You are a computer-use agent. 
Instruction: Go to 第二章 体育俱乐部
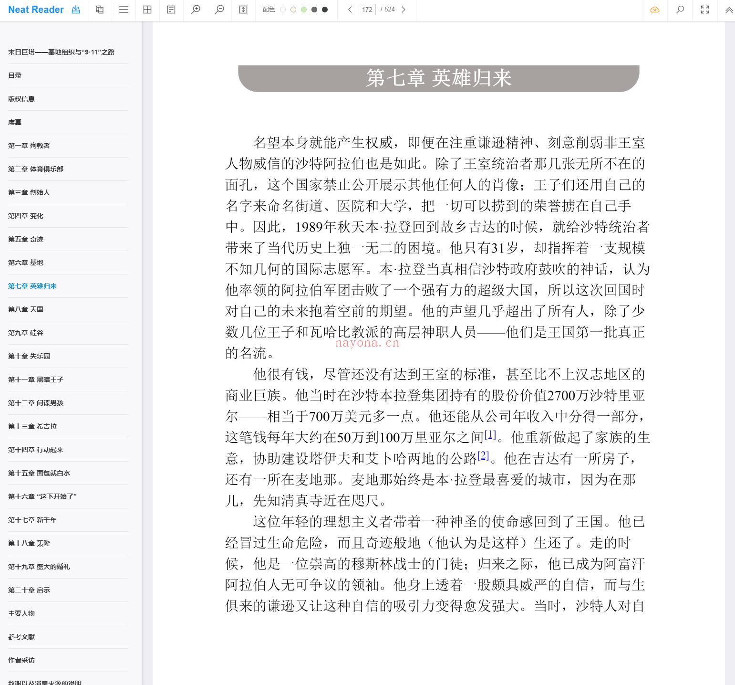[36, 169]
